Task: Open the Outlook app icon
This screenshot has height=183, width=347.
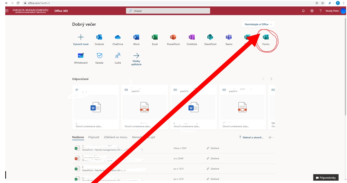Action: (x=99, y=37)
